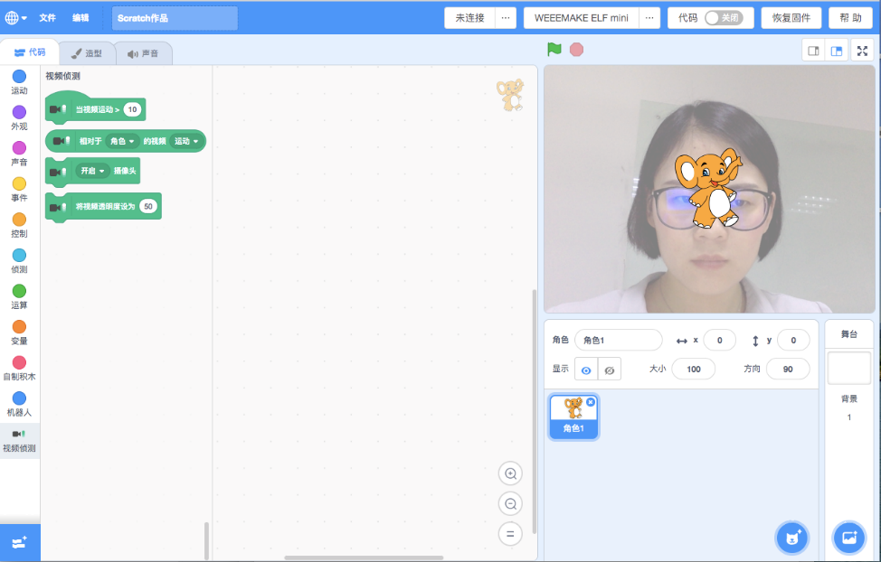Select the 运动 blue category circle
The image size is (881, 562).
(x=19, y=77)
